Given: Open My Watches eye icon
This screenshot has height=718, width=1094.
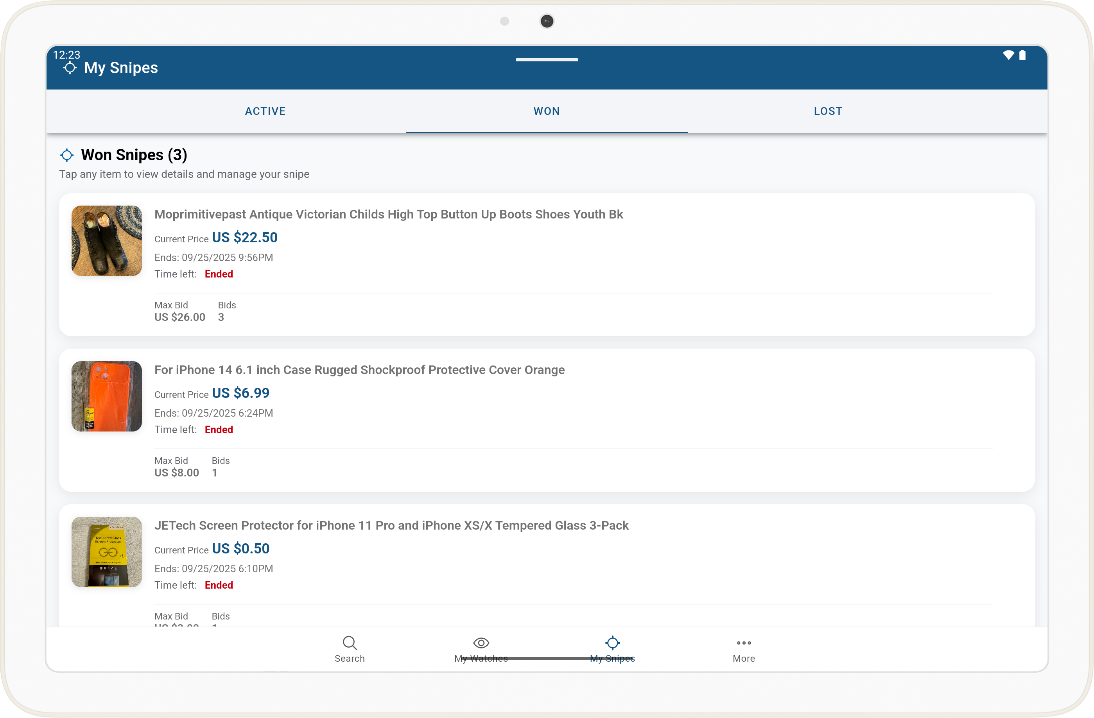Looking at the screenshot, I should pos(481,643).
